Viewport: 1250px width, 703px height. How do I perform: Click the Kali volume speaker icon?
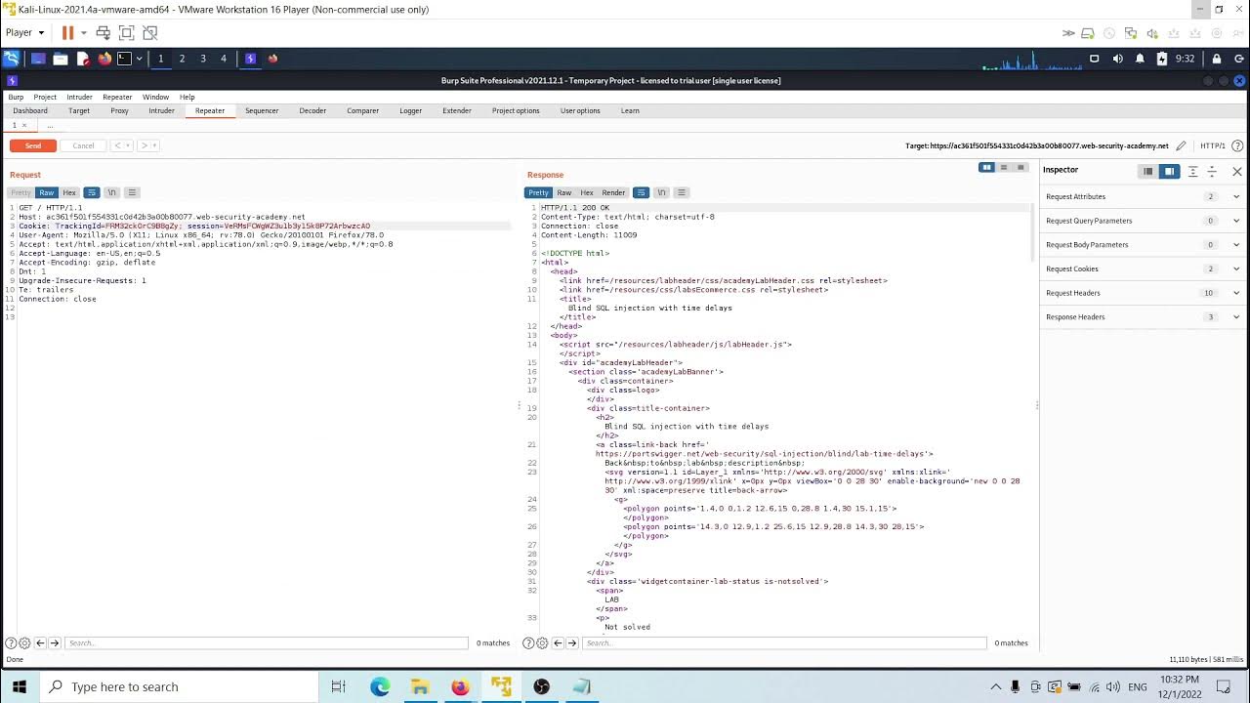point(1116,59)
